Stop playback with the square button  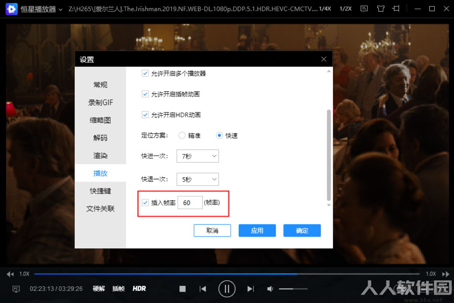pyautogui.click(x=182, y=289)
